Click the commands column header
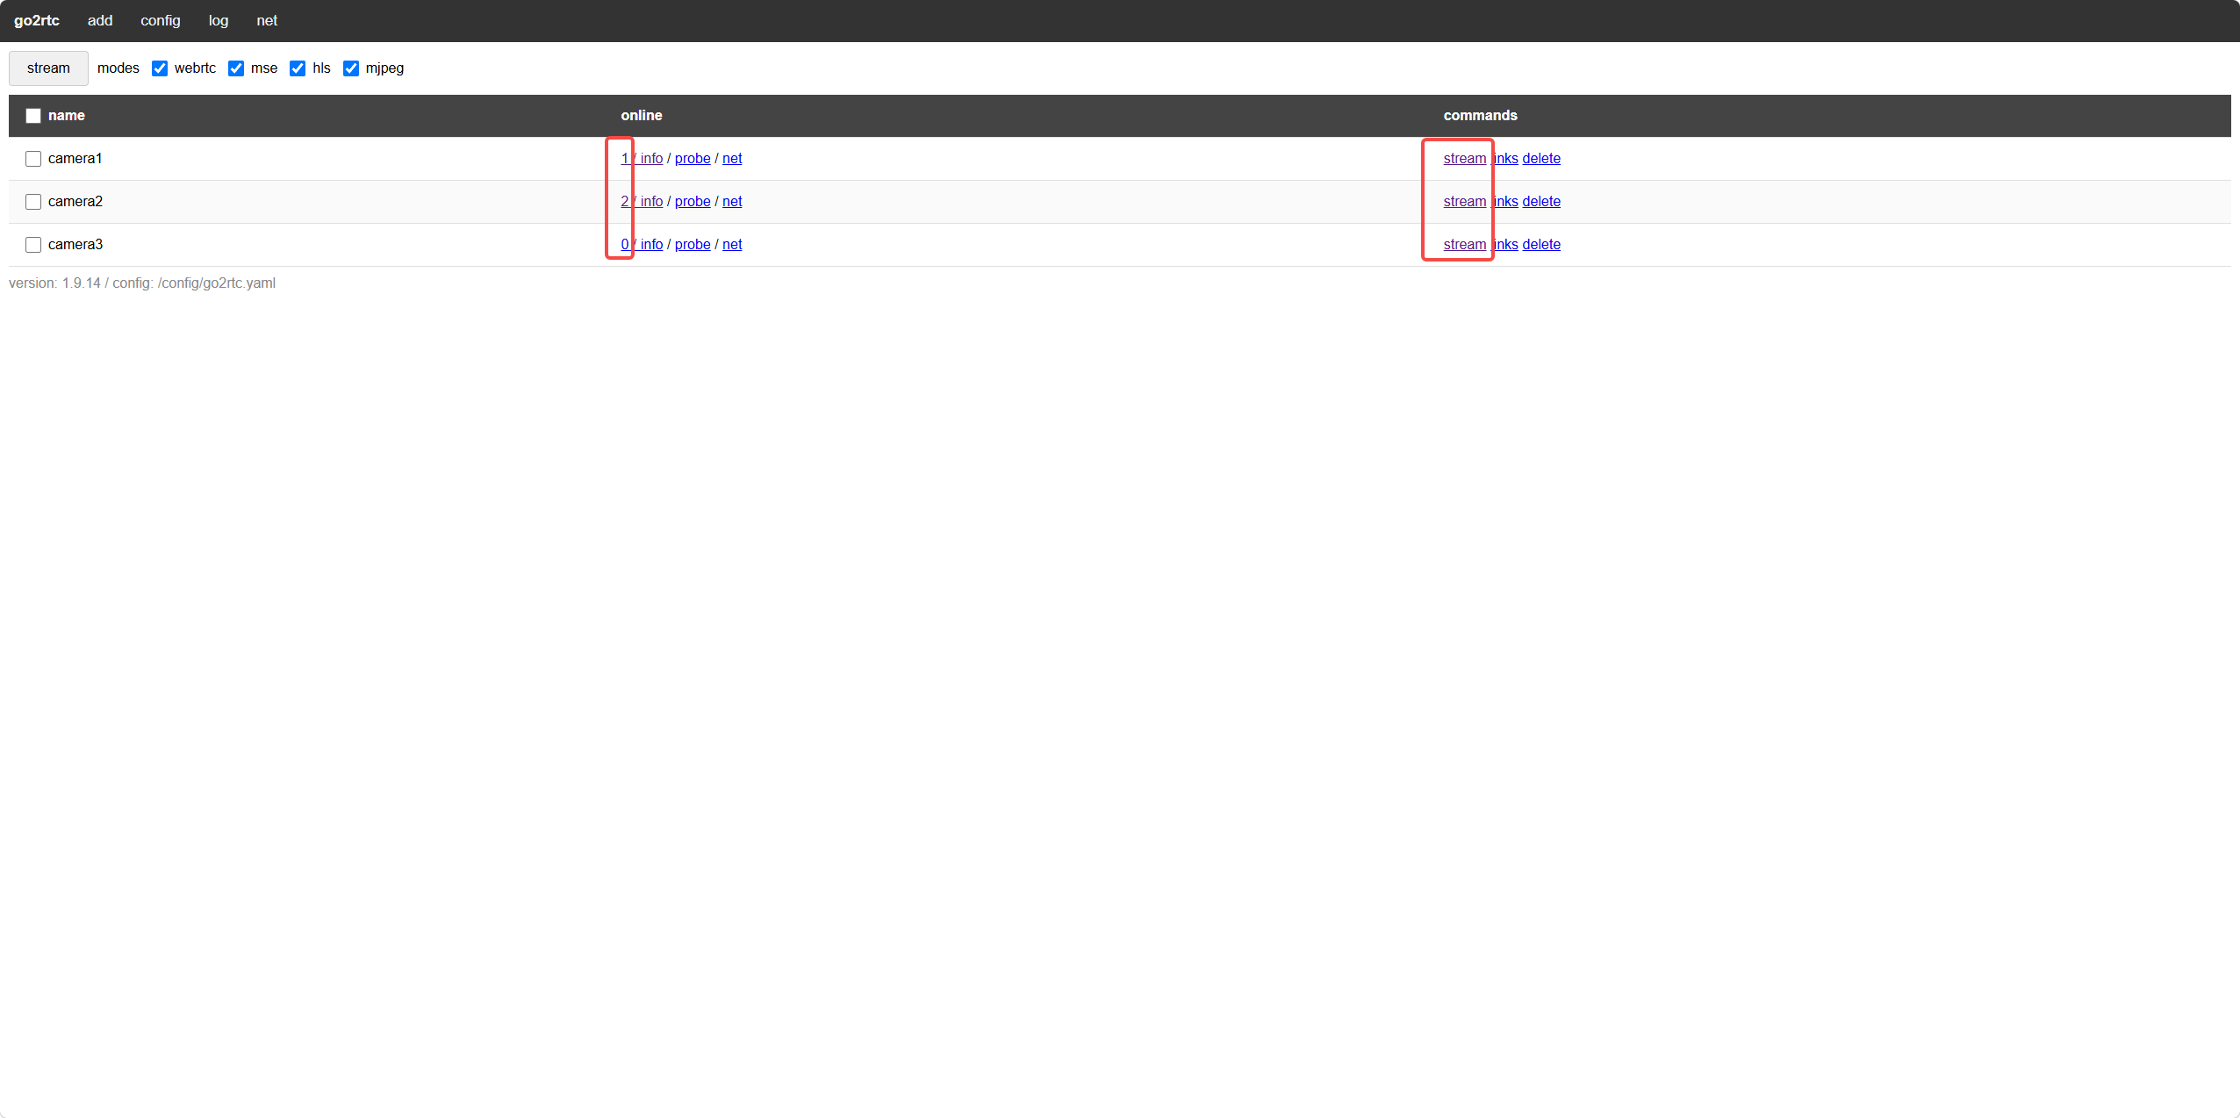 1481,116
